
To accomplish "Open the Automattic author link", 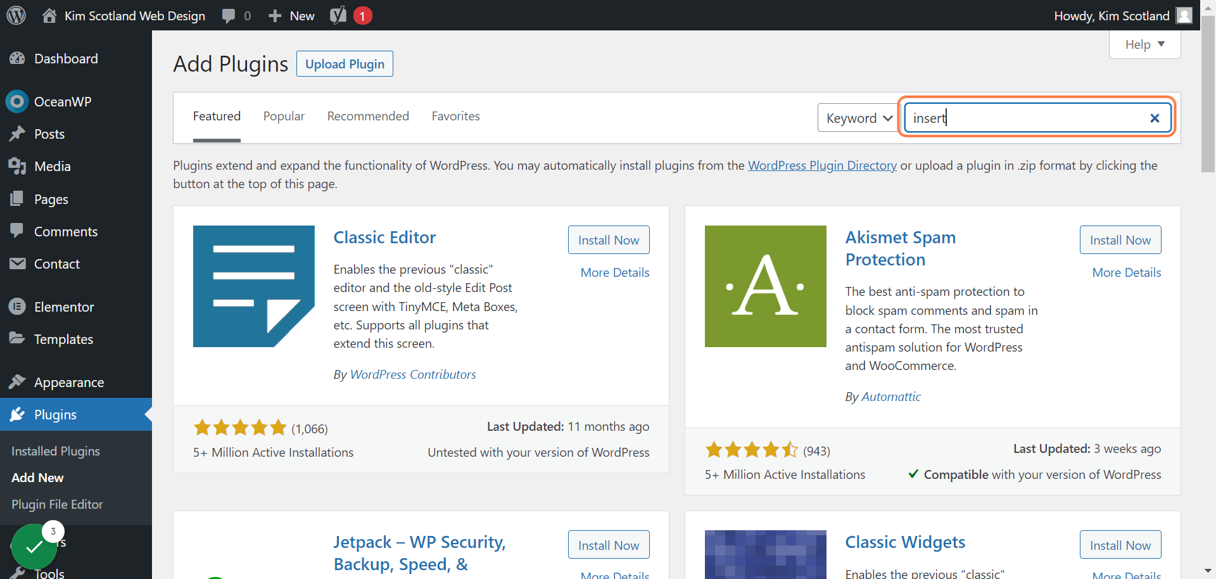I will point(891,397).
